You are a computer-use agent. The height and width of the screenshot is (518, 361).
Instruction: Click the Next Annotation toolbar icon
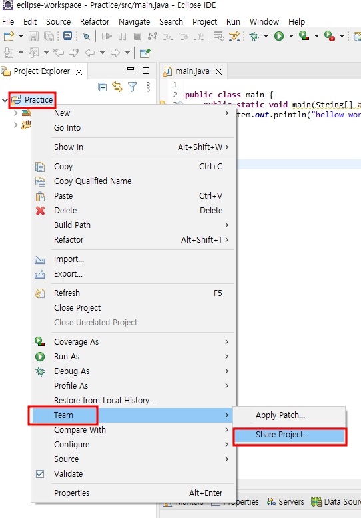9,53
